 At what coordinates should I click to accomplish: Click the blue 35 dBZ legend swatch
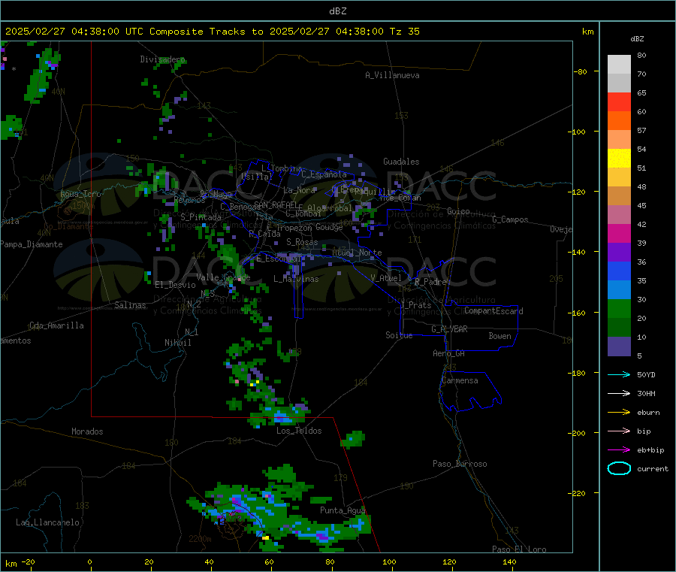coord(619,271)
